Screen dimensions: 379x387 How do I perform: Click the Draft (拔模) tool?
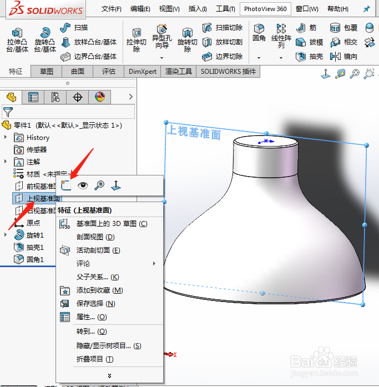(310, 42)
